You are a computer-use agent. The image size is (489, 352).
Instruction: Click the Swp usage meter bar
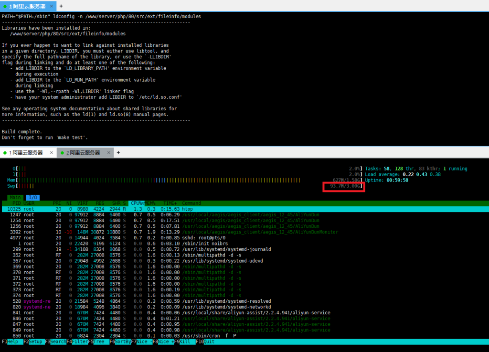(185, 186)
